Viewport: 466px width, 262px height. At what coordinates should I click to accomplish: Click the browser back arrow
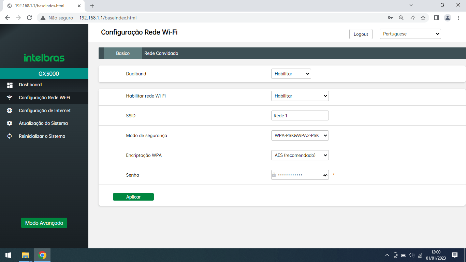pyautogui.click(x=8, y=18)
